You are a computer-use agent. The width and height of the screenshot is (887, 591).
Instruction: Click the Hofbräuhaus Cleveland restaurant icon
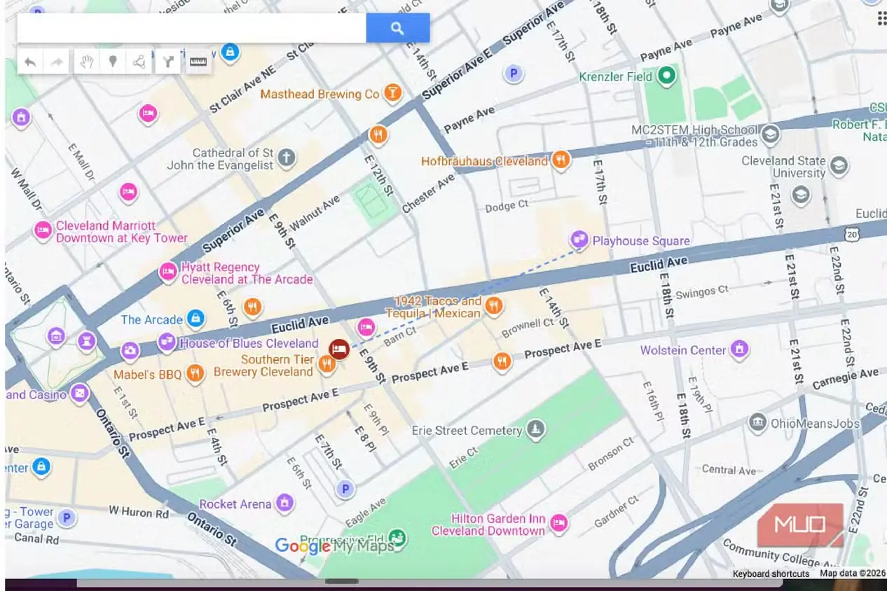click(x=560, y=161)
